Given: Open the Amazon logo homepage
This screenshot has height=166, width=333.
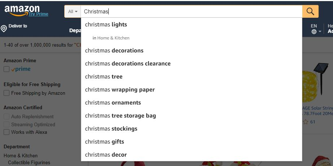Looking at the screenshot, I should pos(22,10).
